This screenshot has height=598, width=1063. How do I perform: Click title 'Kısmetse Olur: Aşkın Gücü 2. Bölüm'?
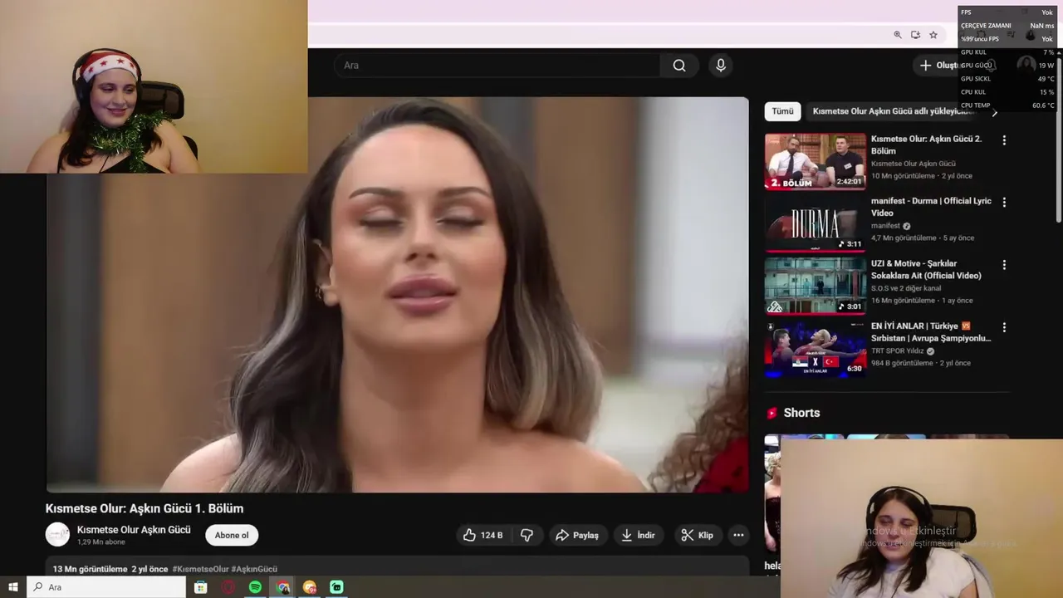pos(926,145)
